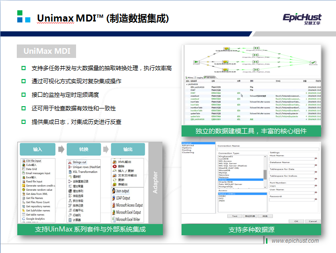Click the Json output icon

(114, 191)
